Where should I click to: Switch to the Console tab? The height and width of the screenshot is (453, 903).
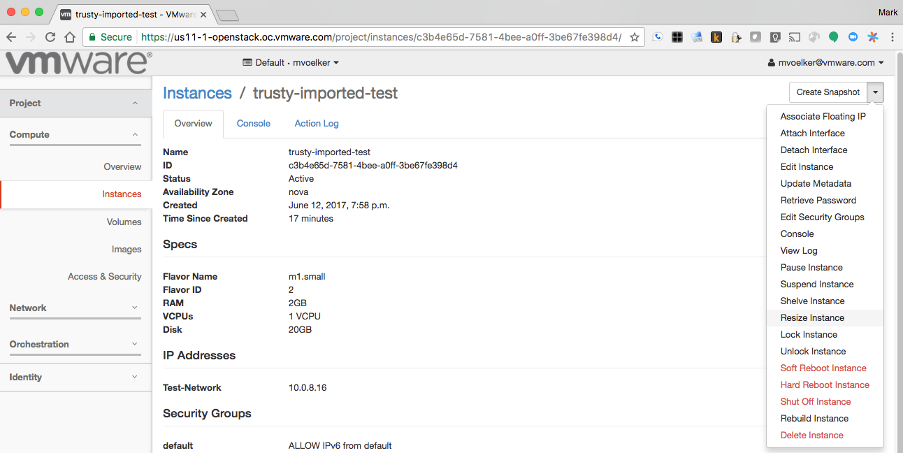(253, 123)
